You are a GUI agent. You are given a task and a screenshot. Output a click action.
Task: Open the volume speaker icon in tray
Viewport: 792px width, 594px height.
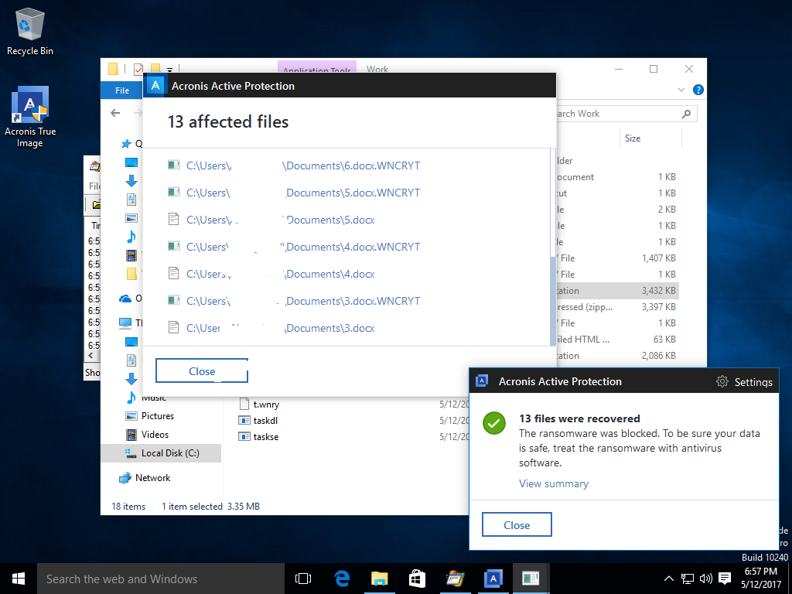(705, 579)
